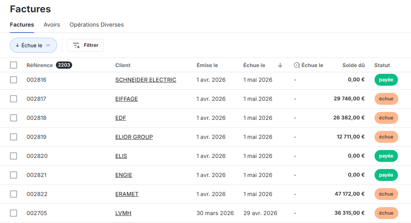Click the filter icon in the Filtrer button
The width and height of the screenshot is (411, 223).
(76, 45)
